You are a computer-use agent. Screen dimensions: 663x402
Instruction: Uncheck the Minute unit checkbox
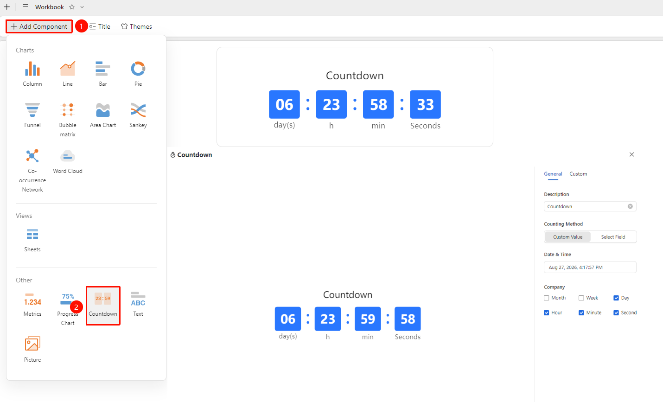point(581,313)
